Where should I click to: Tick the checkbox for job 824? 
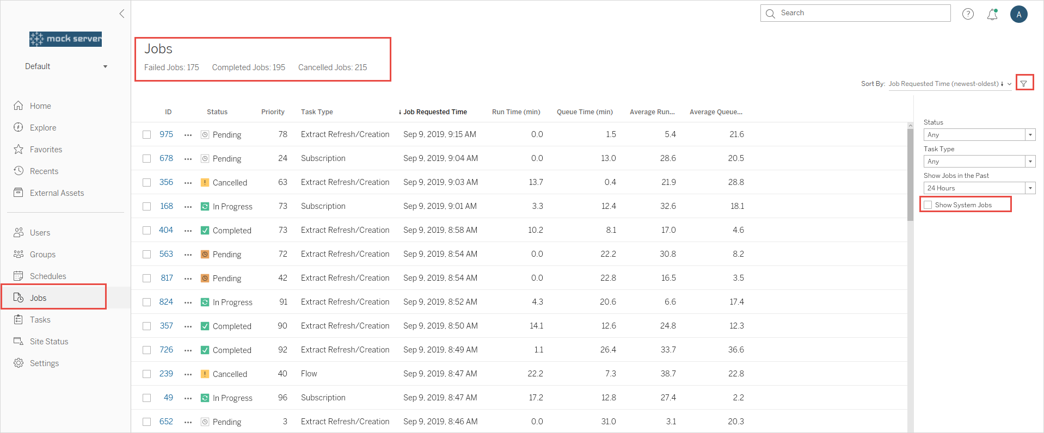click(147, 302)
